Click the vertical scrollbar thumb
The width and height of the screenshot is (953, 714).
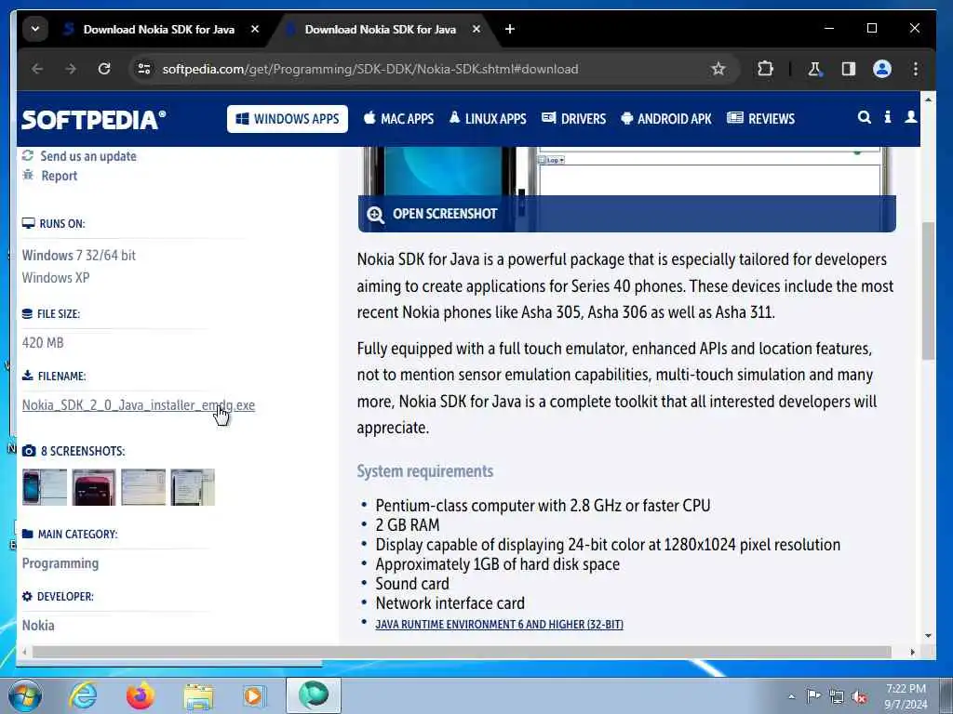[x=928, y=291]
